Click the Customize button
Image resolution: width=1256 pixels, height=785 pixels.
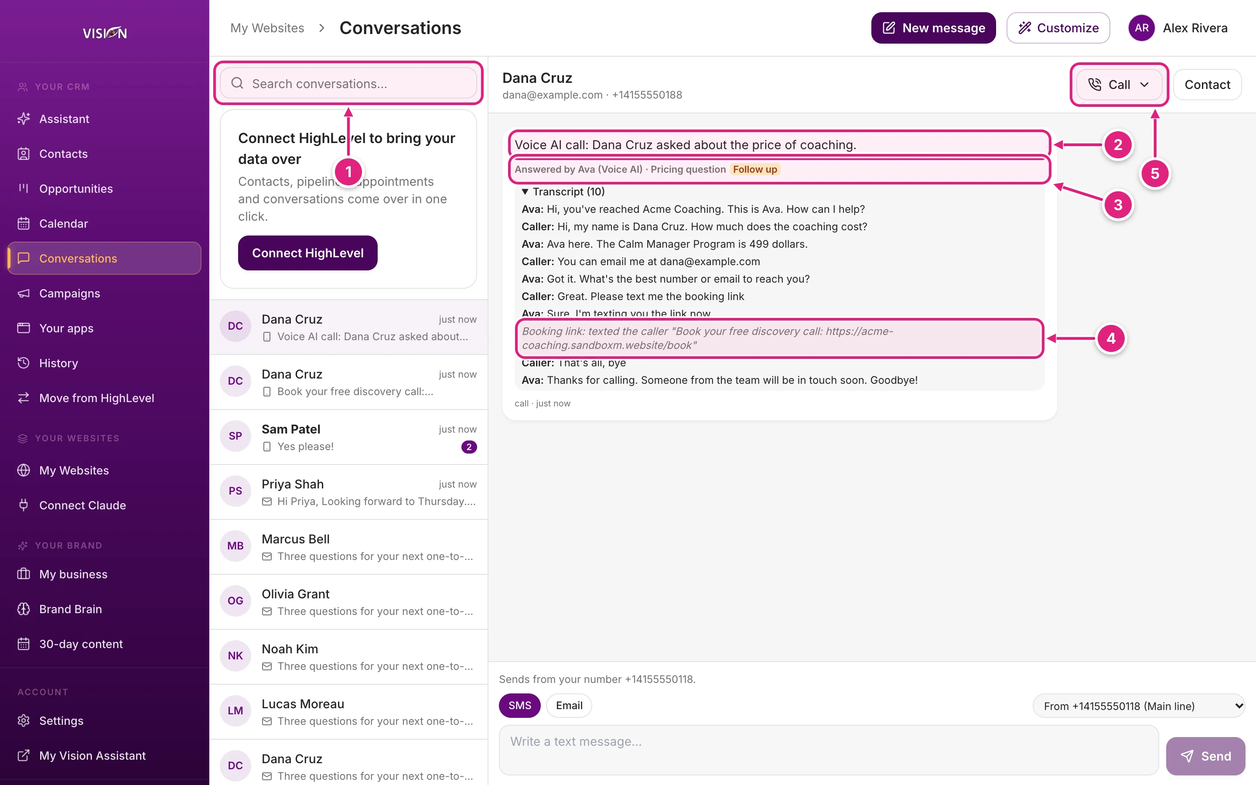(1058, 28)
